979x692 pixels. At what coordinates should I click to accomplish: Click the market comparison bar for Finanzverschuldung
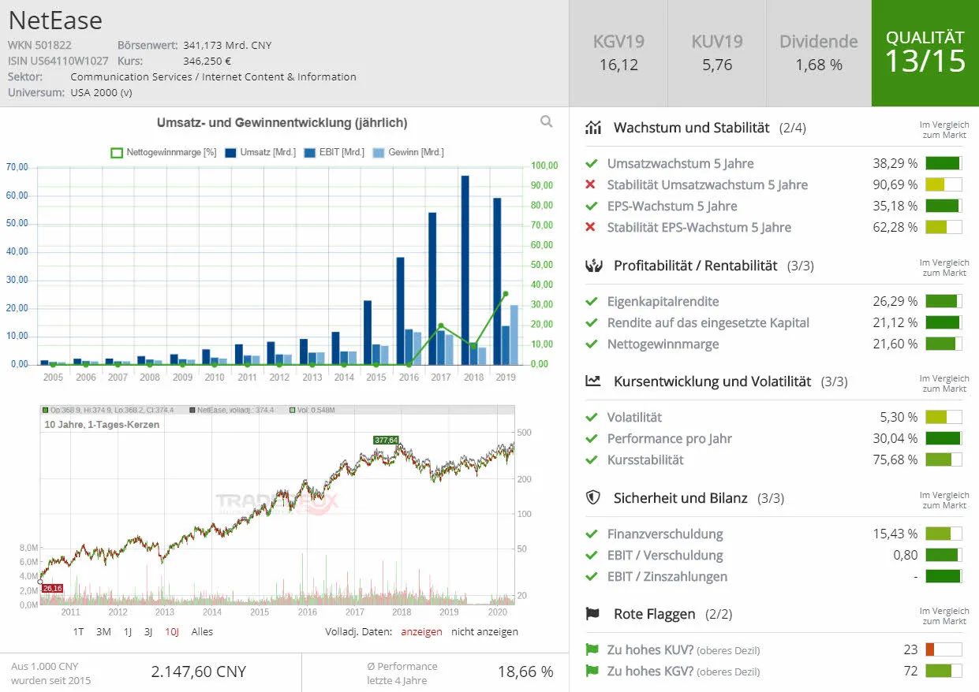click(944, 534)
